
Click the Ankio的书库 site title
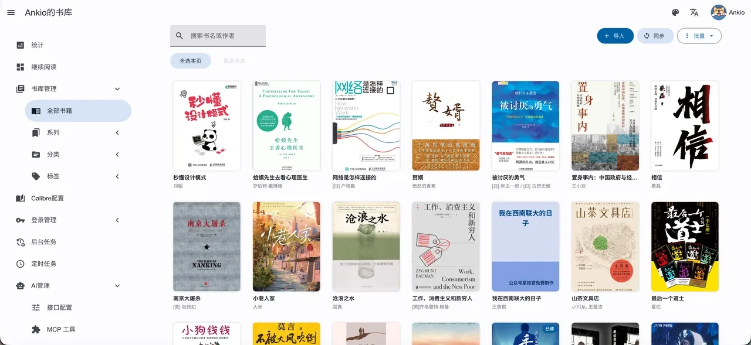click(x=49, y=12)
